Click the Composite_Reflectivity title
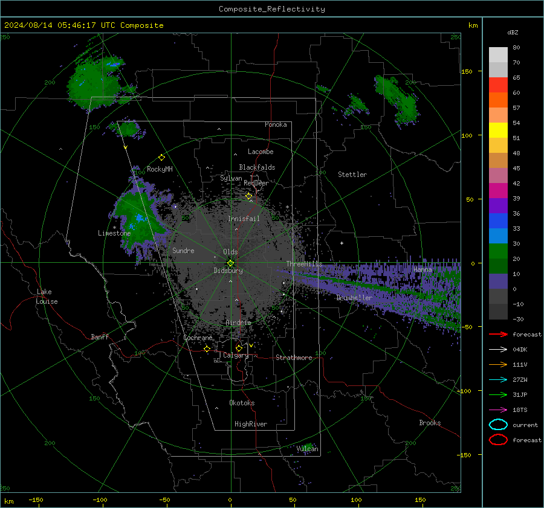Screen dimensions: 544x508 [272, 9]
